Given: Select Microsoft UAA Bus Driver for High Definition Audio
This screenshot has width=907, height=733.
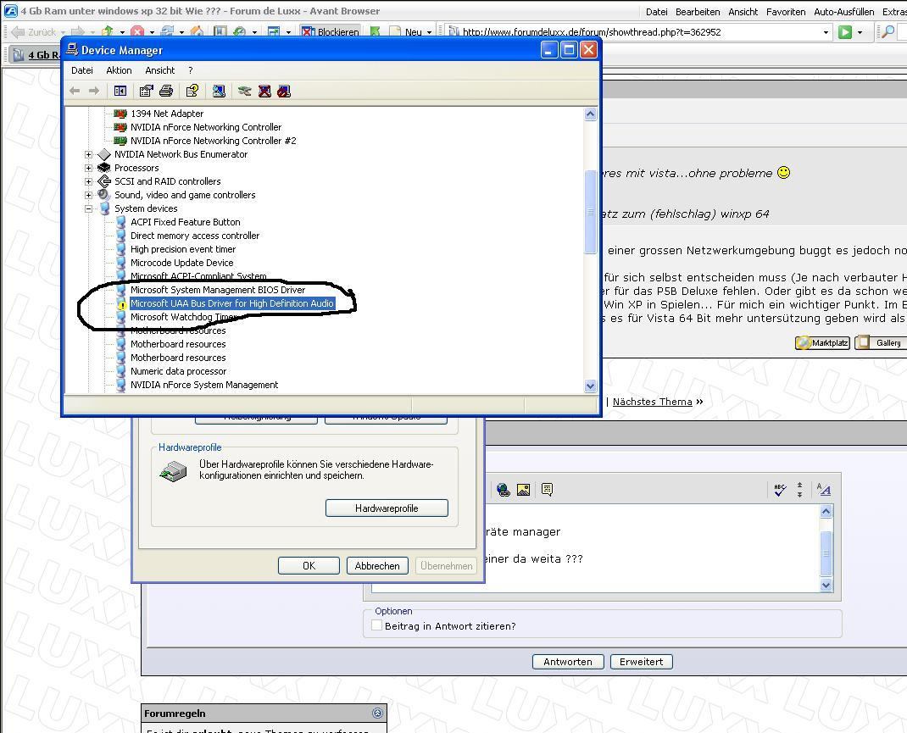Looking at the screenshot, I should coord(232,303).
